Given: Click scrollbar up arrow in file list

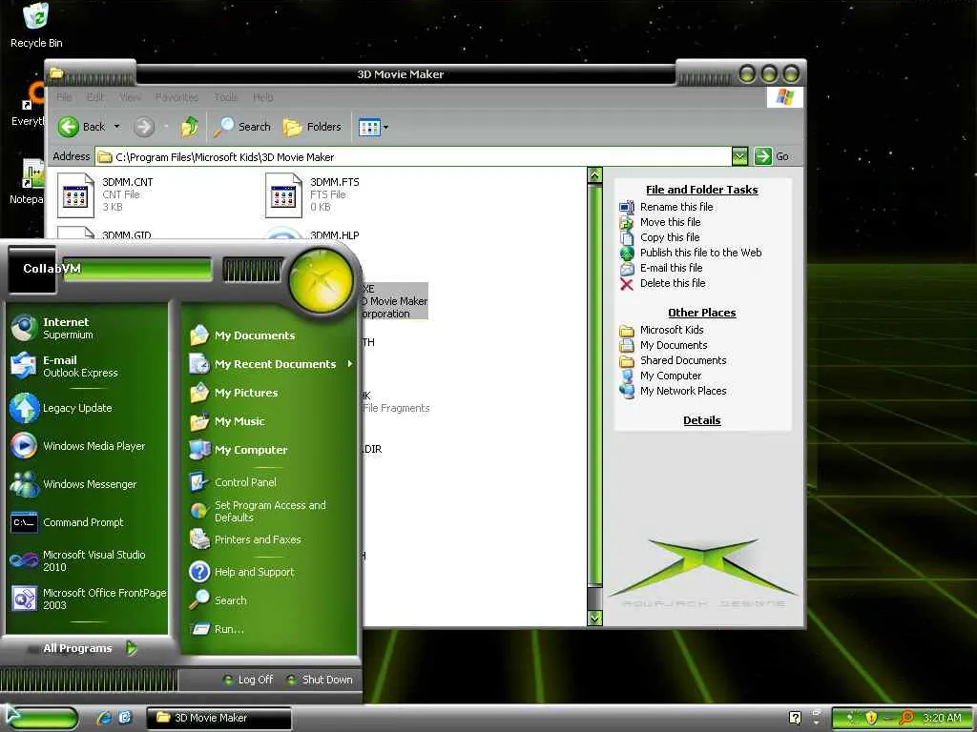Looking at the screenshot, I should click(595, 175).
